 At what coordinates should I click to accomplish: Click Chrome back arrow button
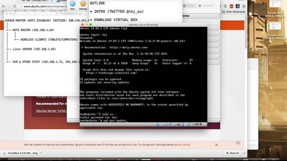click(4, 6)
